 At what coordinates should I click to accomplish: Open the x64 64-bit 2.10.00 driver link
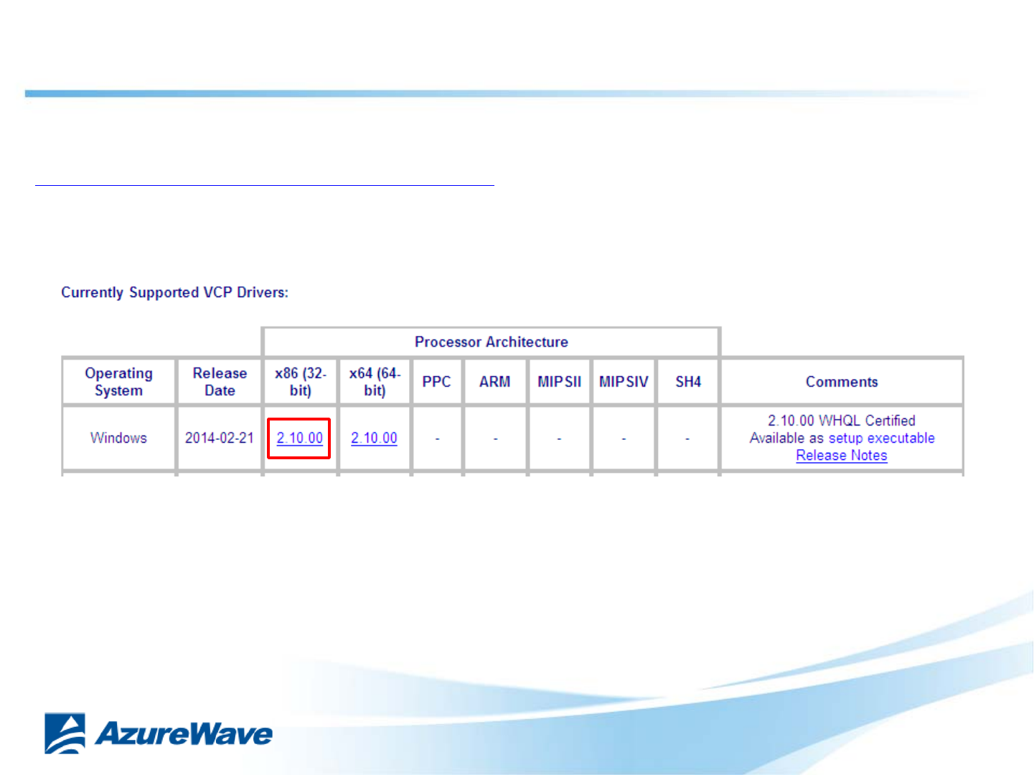tap(374, 438)
